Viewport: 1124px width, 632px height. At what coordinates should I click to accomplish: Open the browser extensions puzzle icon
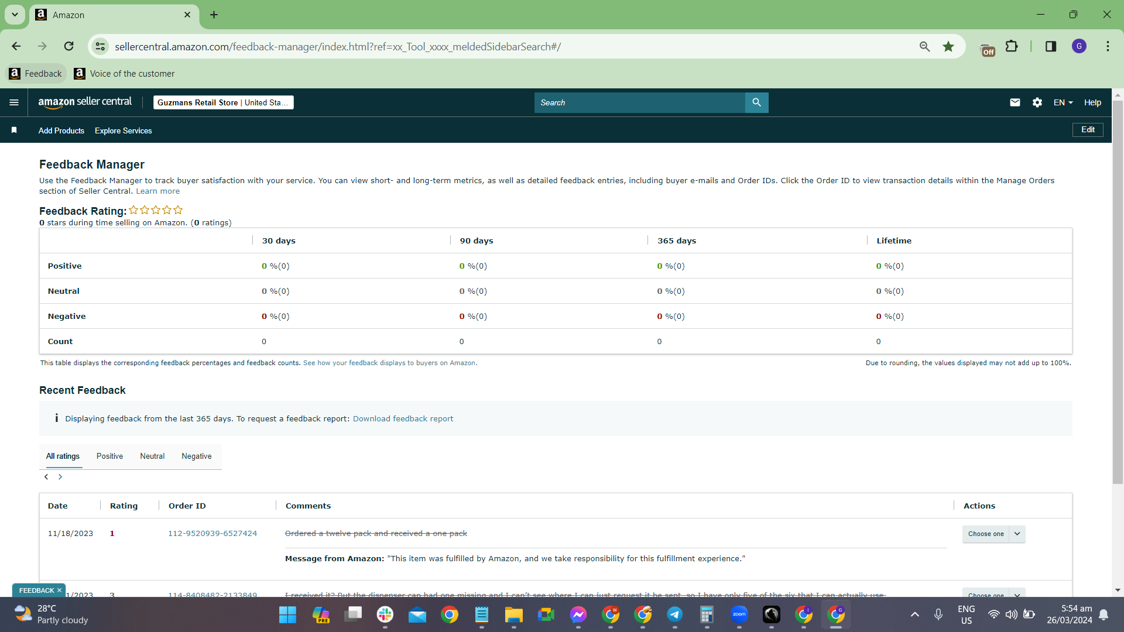1012,46
